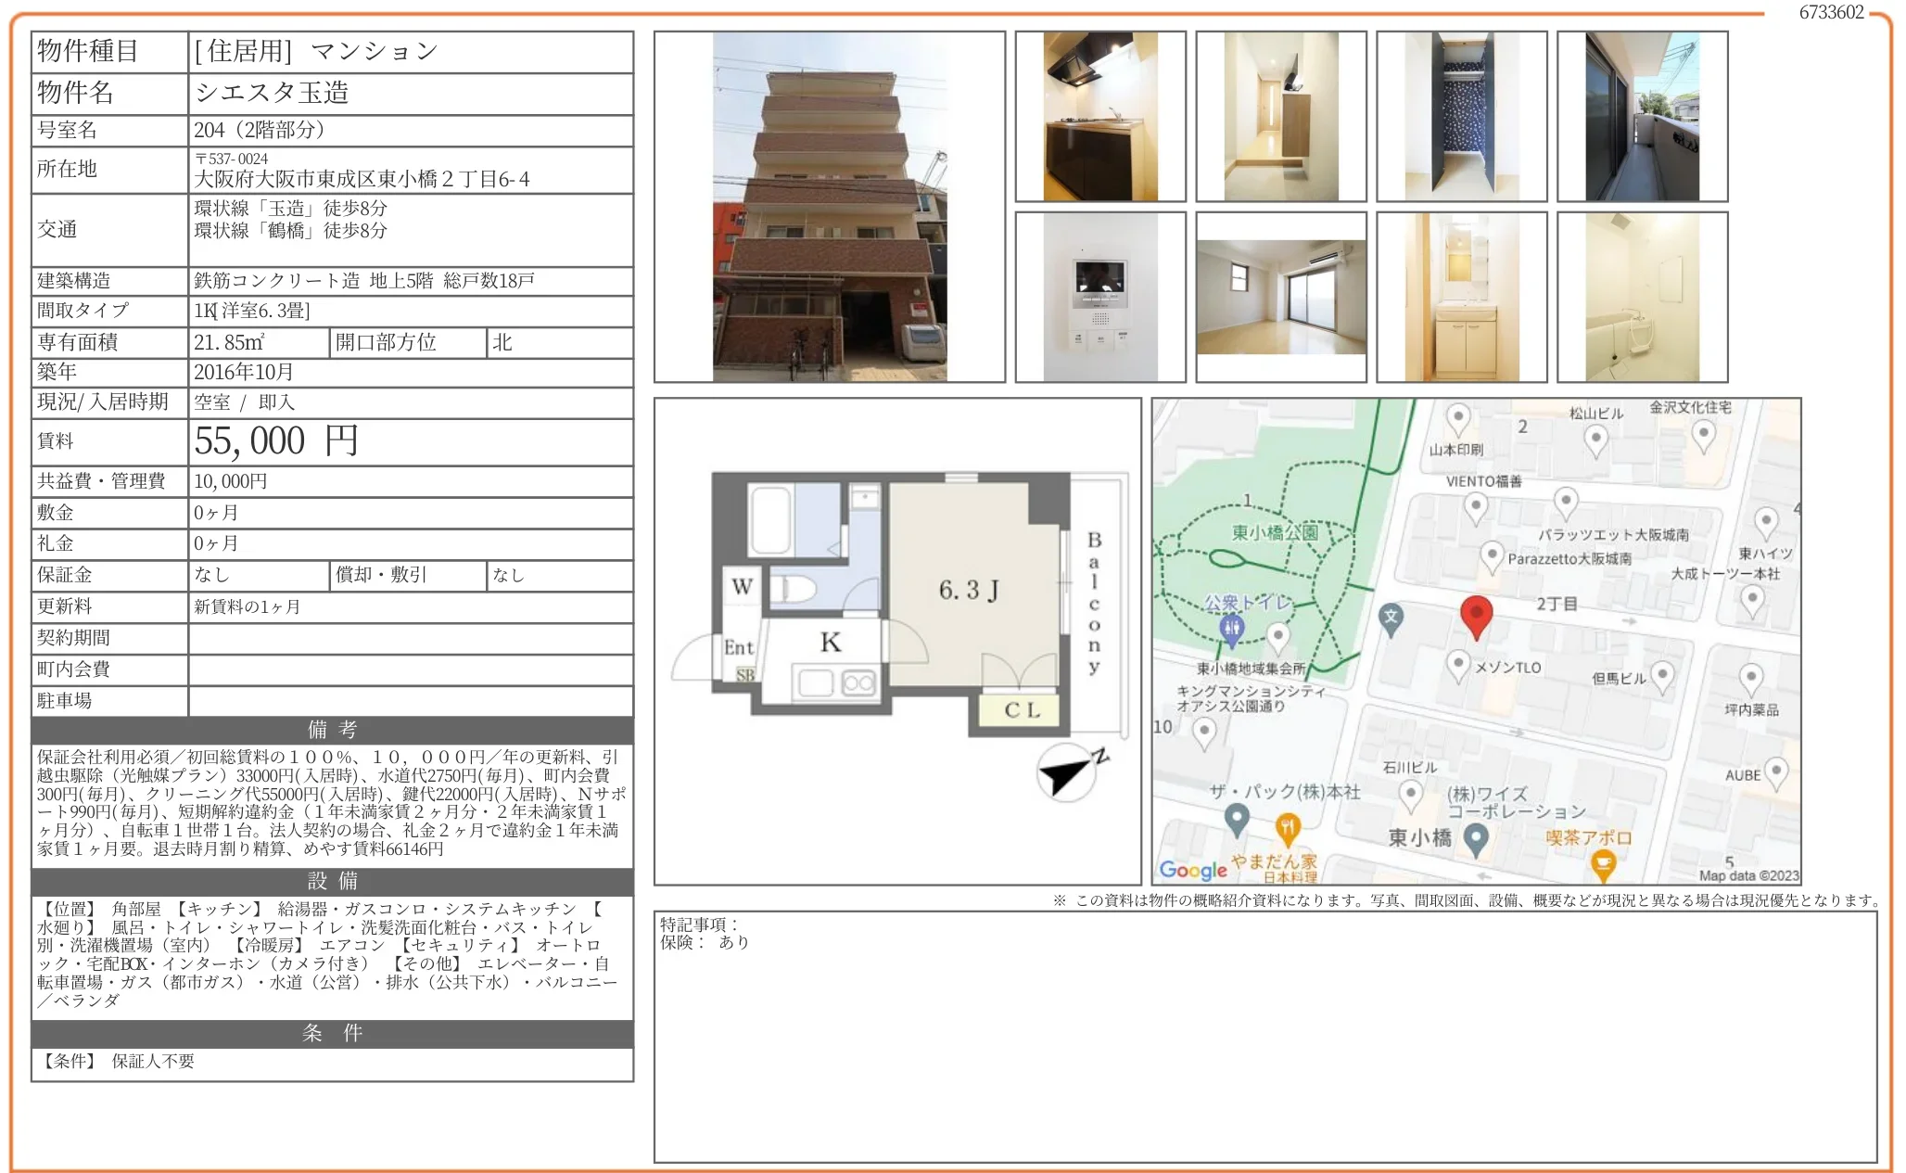Click the 6.3 J room in floorplan
This screenshot has width=1906, height=1173.
pyautogui.click(x=968, y=590)
